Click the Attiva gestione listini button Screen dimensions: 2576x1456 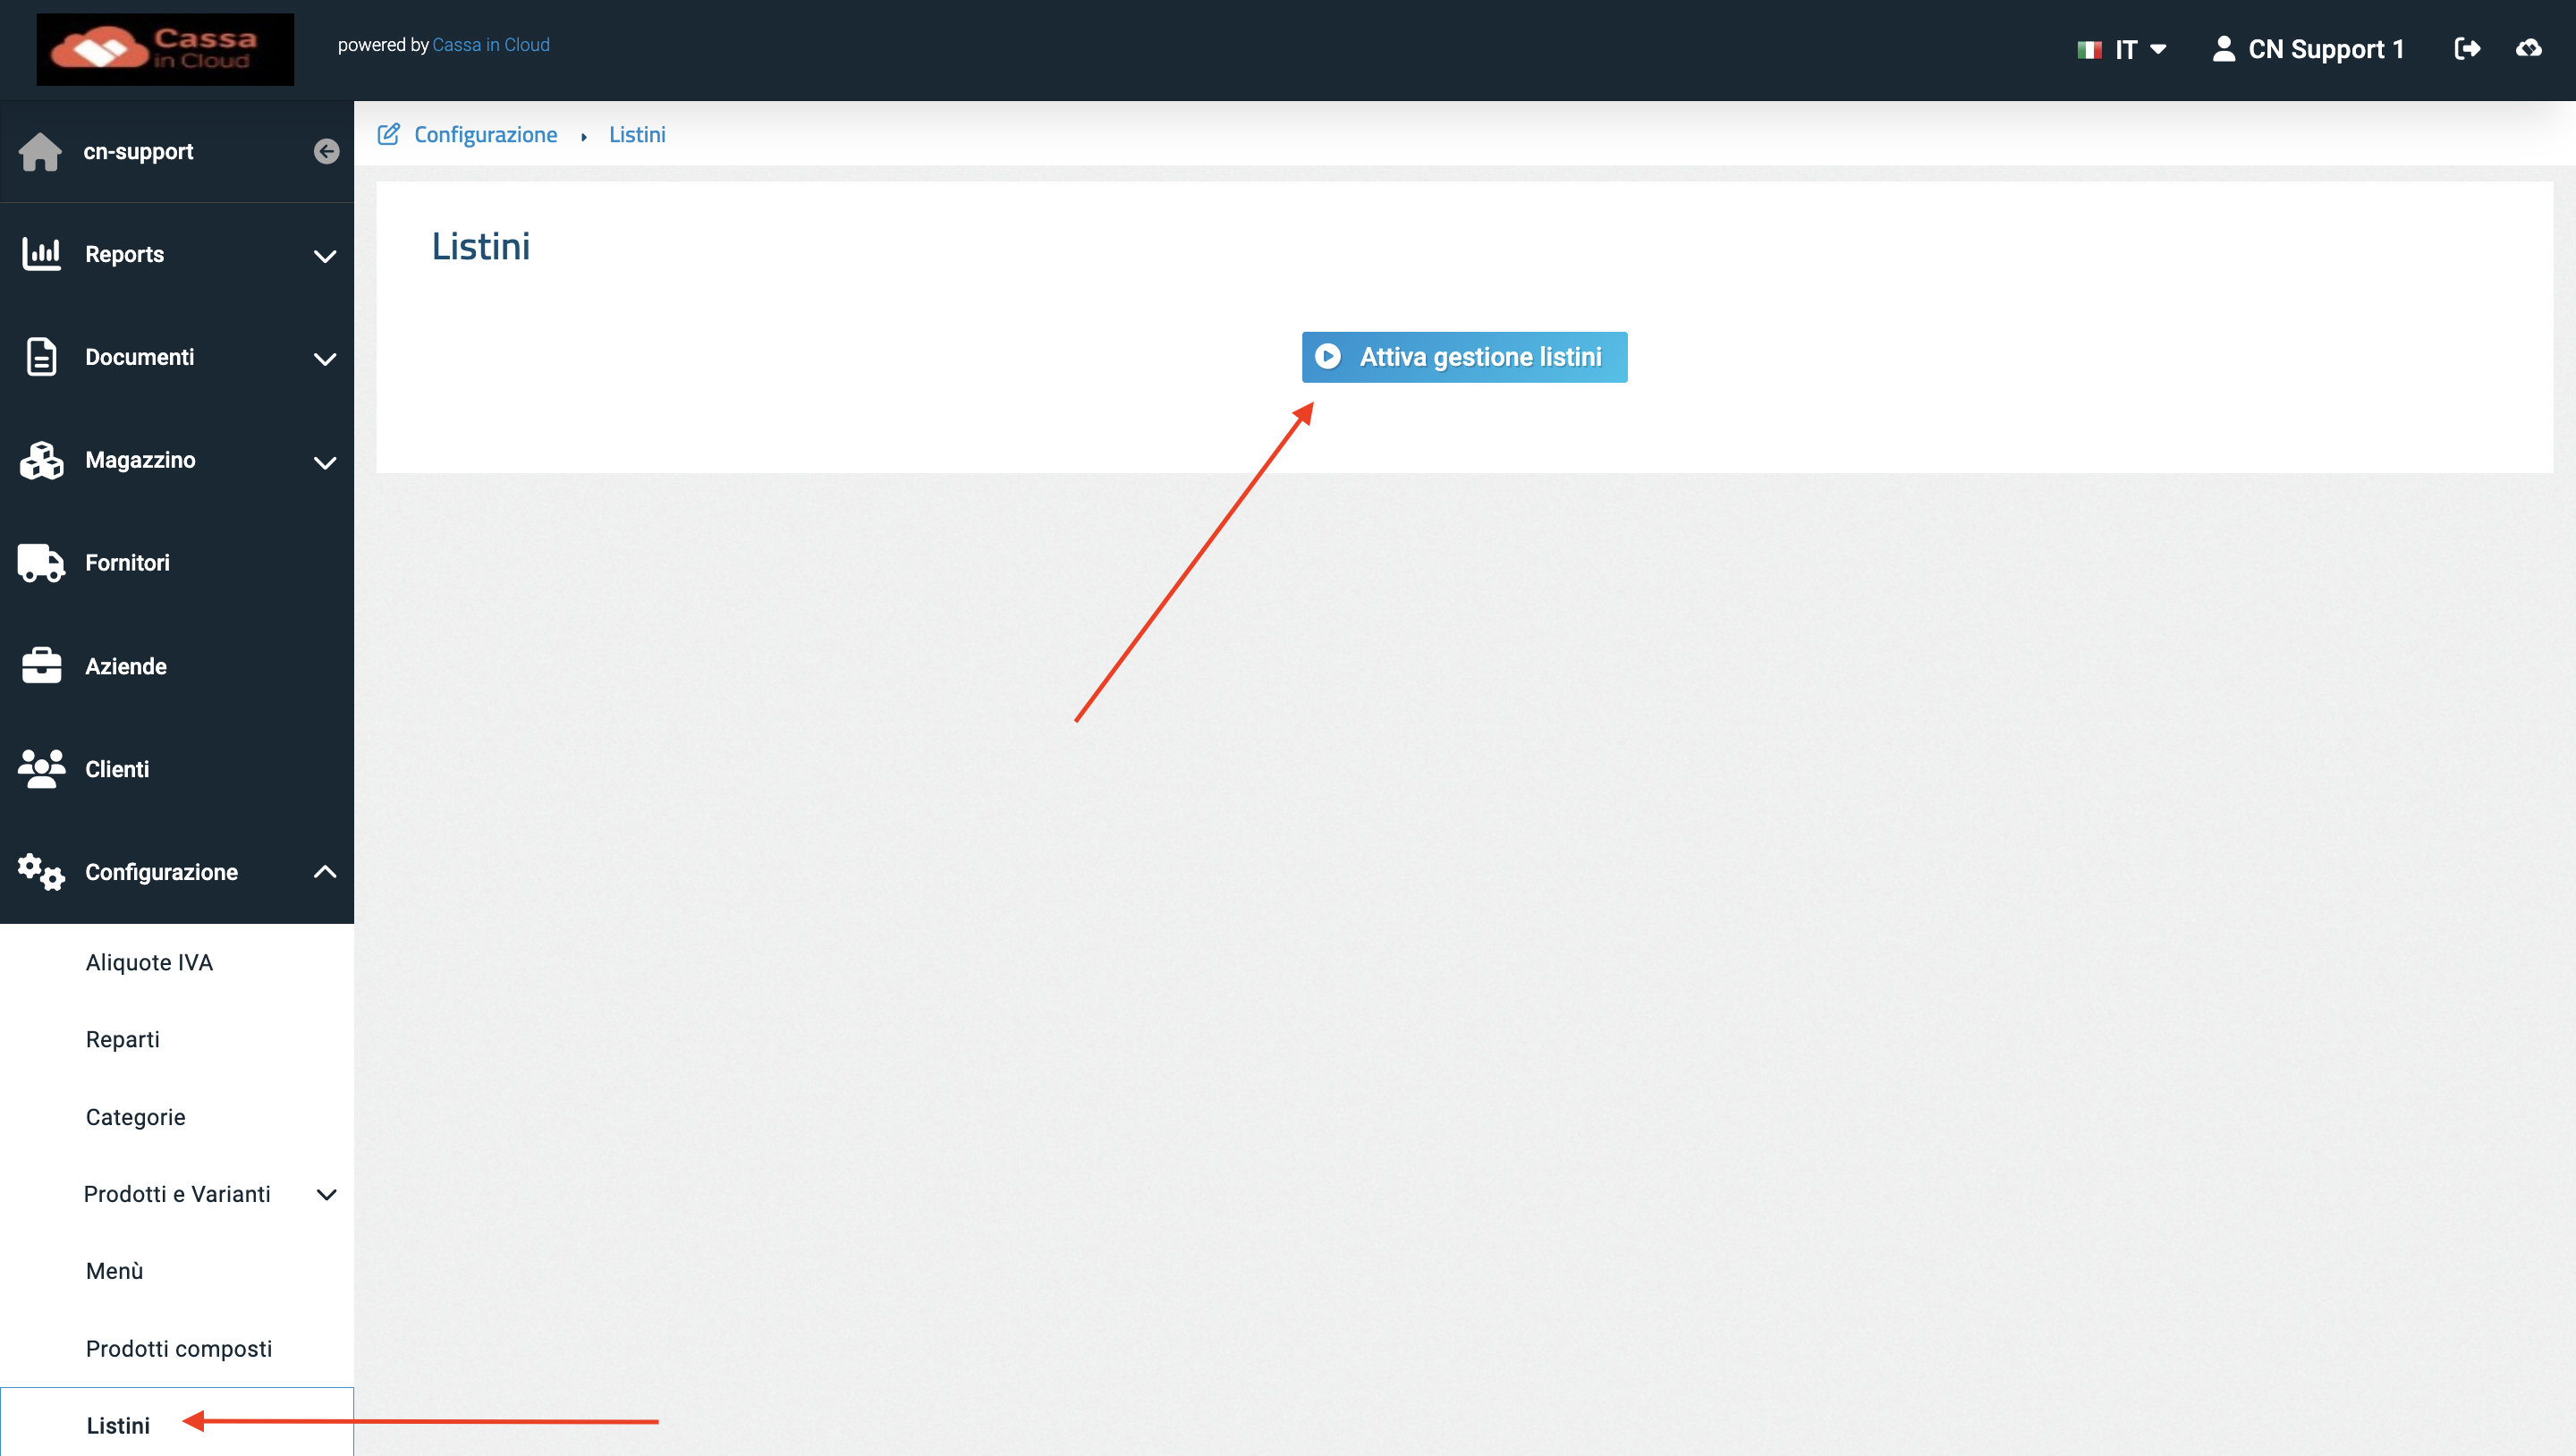(1464, 357)
